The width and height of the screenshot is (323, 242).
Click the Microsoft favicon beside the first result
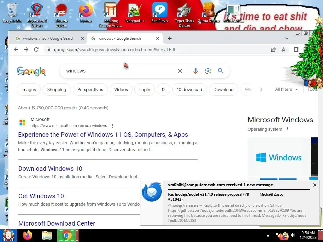[x=22, y=123]
